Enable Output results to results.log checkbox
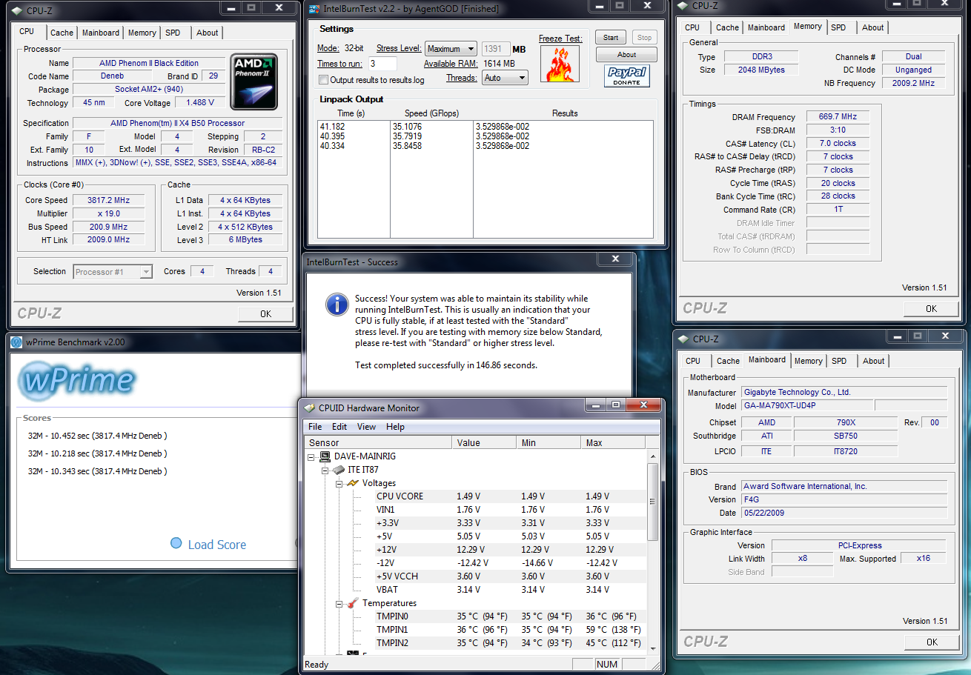 (x=323, y=80)
